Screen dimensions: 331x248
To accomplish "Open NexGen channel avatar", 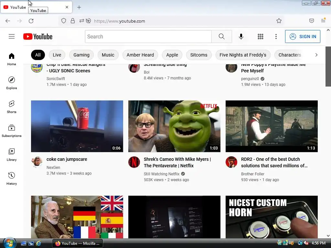I will pyautogui.click(x=37, y=162).
